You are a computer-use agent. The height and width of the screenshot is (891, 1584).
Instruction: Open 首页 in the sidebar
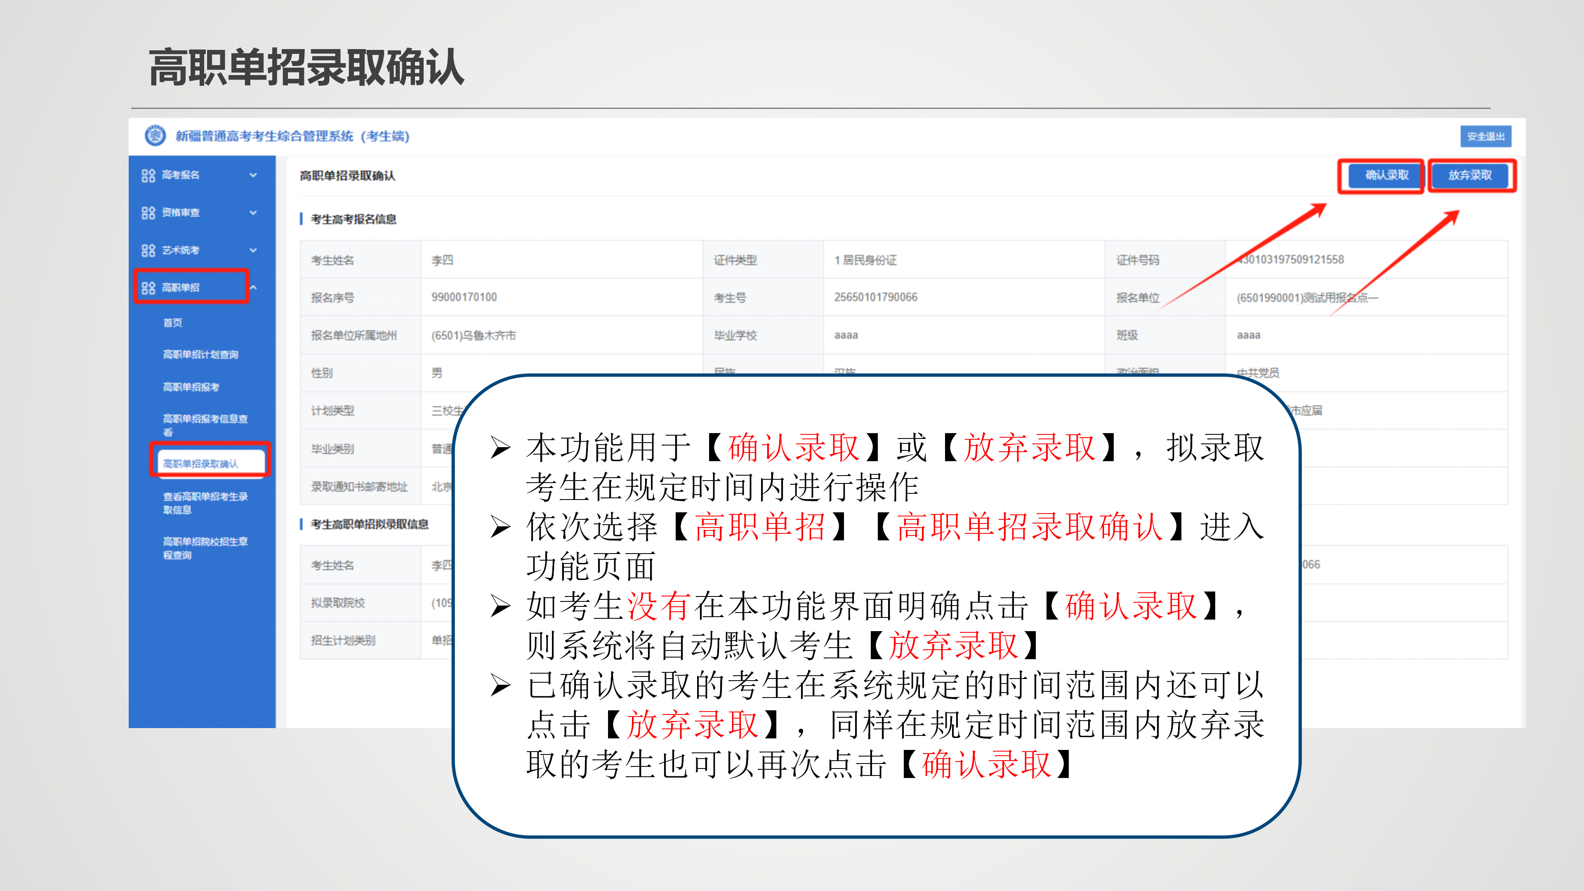173,323
